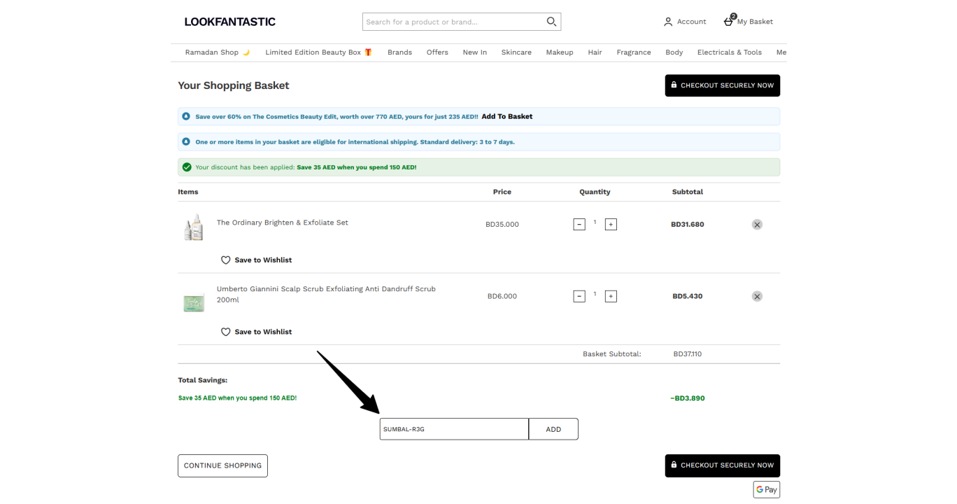Open the My Basket bag icon

tap(728, 22)
